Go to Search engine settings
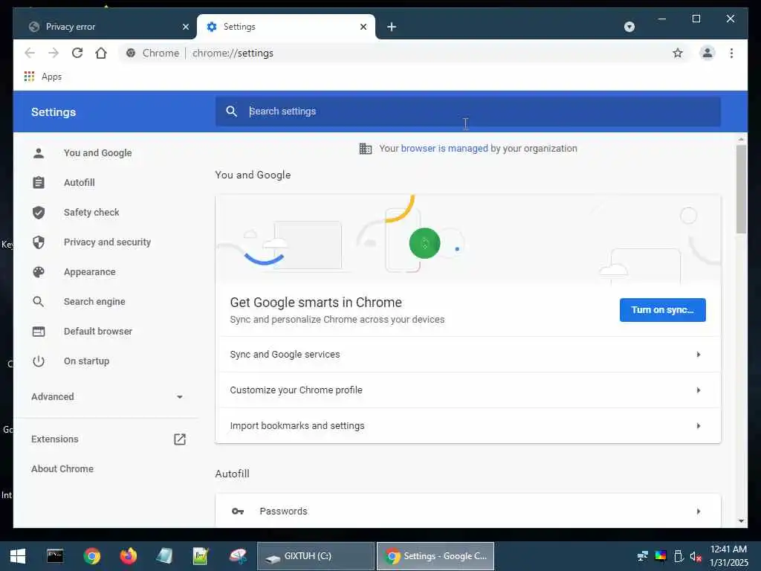Image resolution: width=761 pixels, height=571 pixels. coord(94,302)
